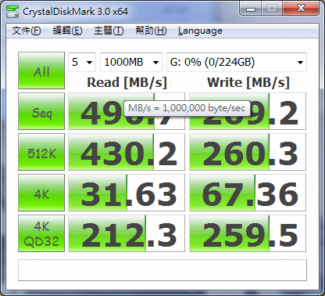
Task: Expand the test count dropdown showing 5
Action: pyautogui.click(x=82, y=62)
